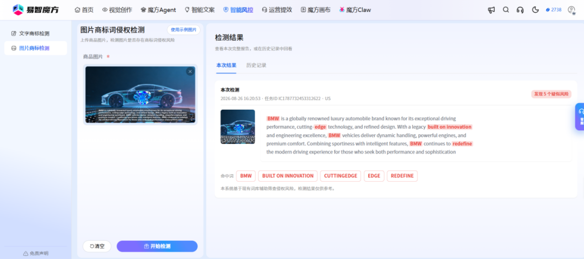Open the 智能文案 menu

click(200, 10)
